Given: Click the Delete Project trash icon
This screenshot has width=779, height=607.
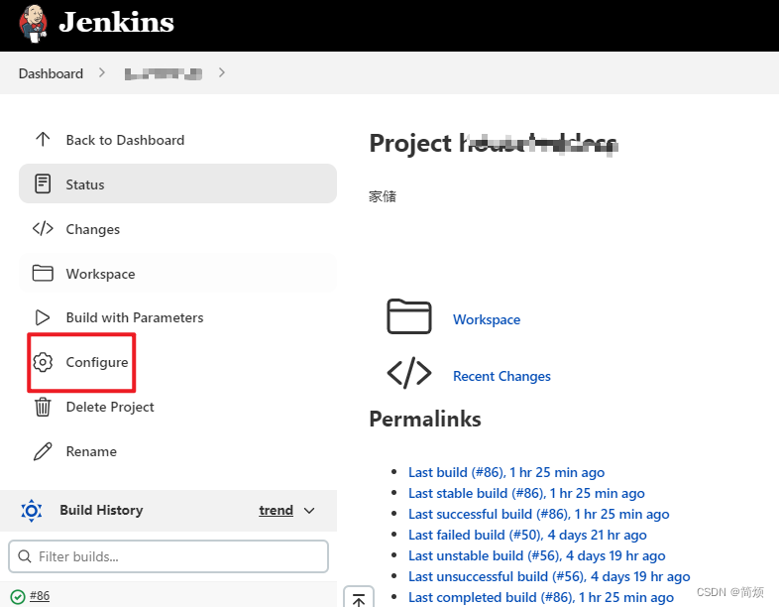Looking at the screenshot, I should (43, 407).
